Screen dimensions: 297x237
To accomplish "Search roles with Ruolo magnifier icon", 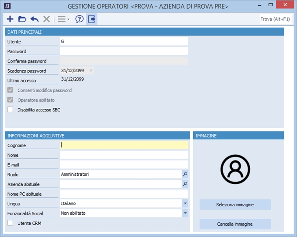I will 185,174.
